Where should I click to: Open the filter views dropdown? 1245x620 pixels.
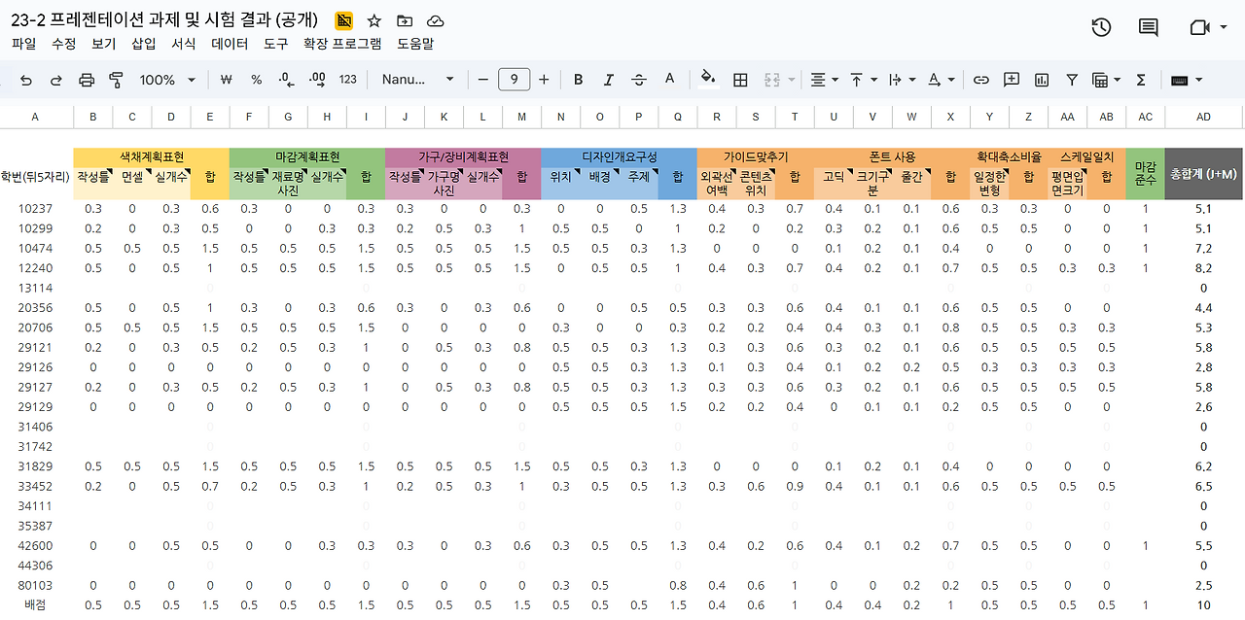(1107, 80)
